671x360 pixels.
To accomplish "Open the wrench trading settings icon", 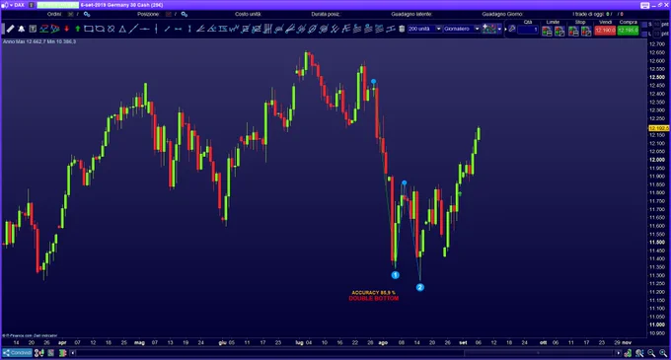I will 512,29.
